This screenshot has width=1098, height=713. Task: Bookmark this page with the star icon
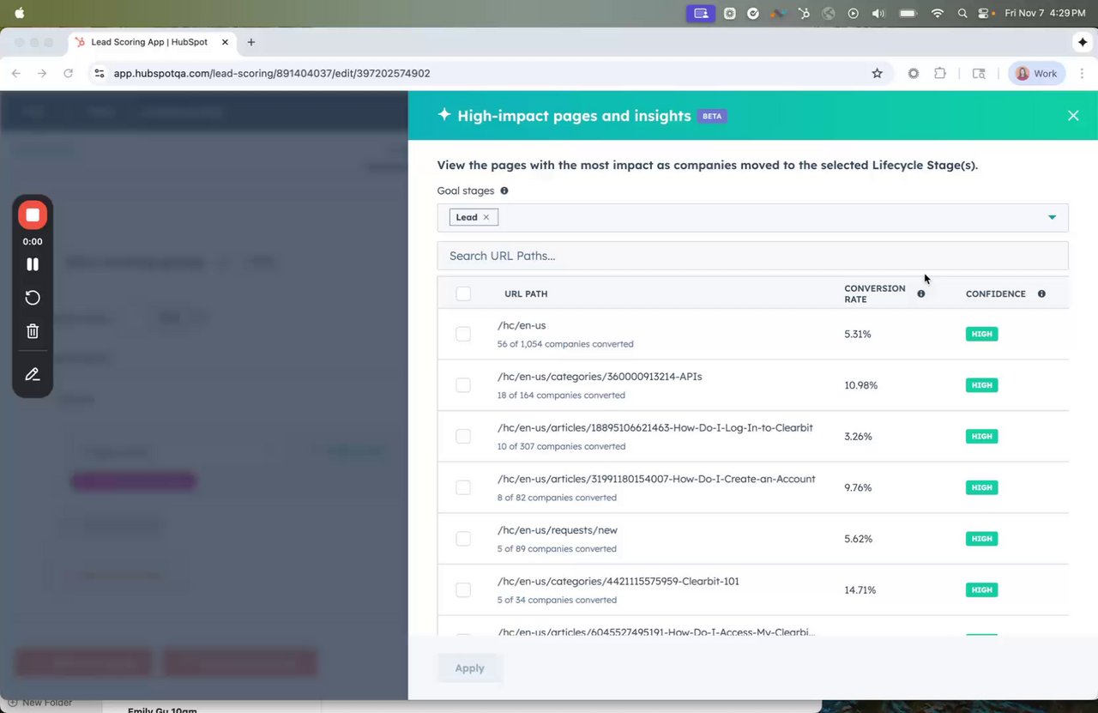click(877, 74)
